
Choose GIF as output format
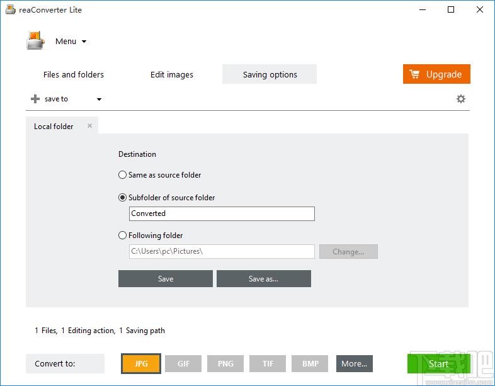[183, 363]
